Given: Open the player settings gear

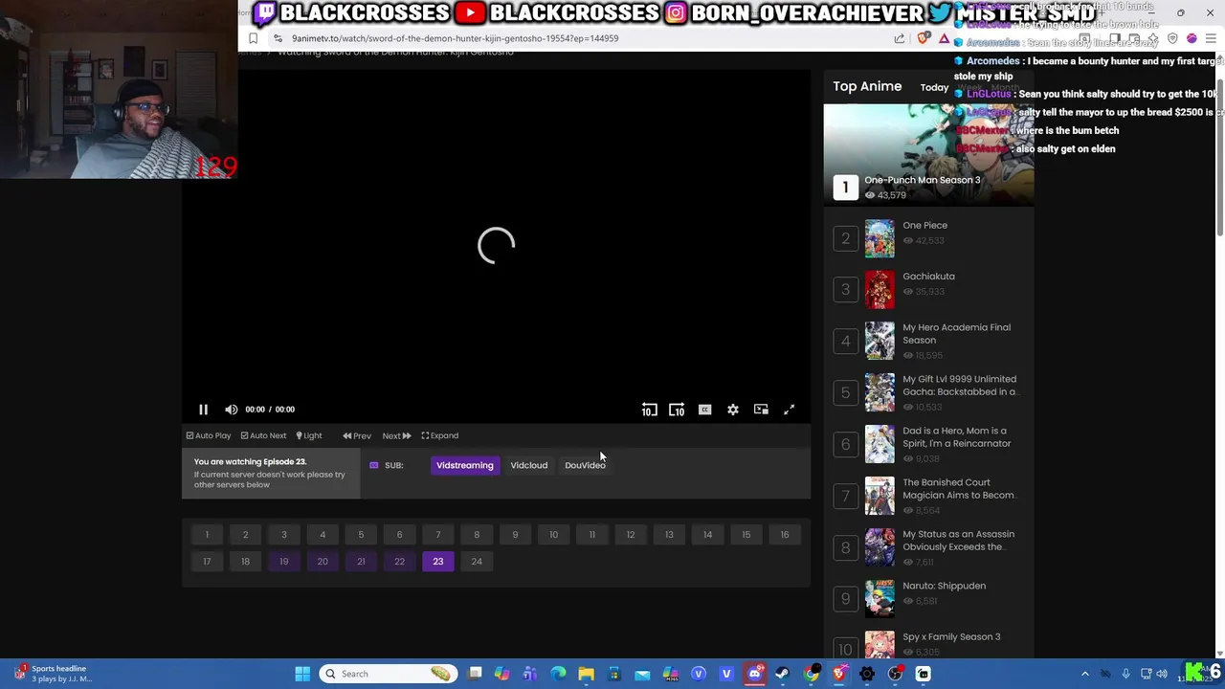Looking at the screenshot, I should (x=733, y=410).
